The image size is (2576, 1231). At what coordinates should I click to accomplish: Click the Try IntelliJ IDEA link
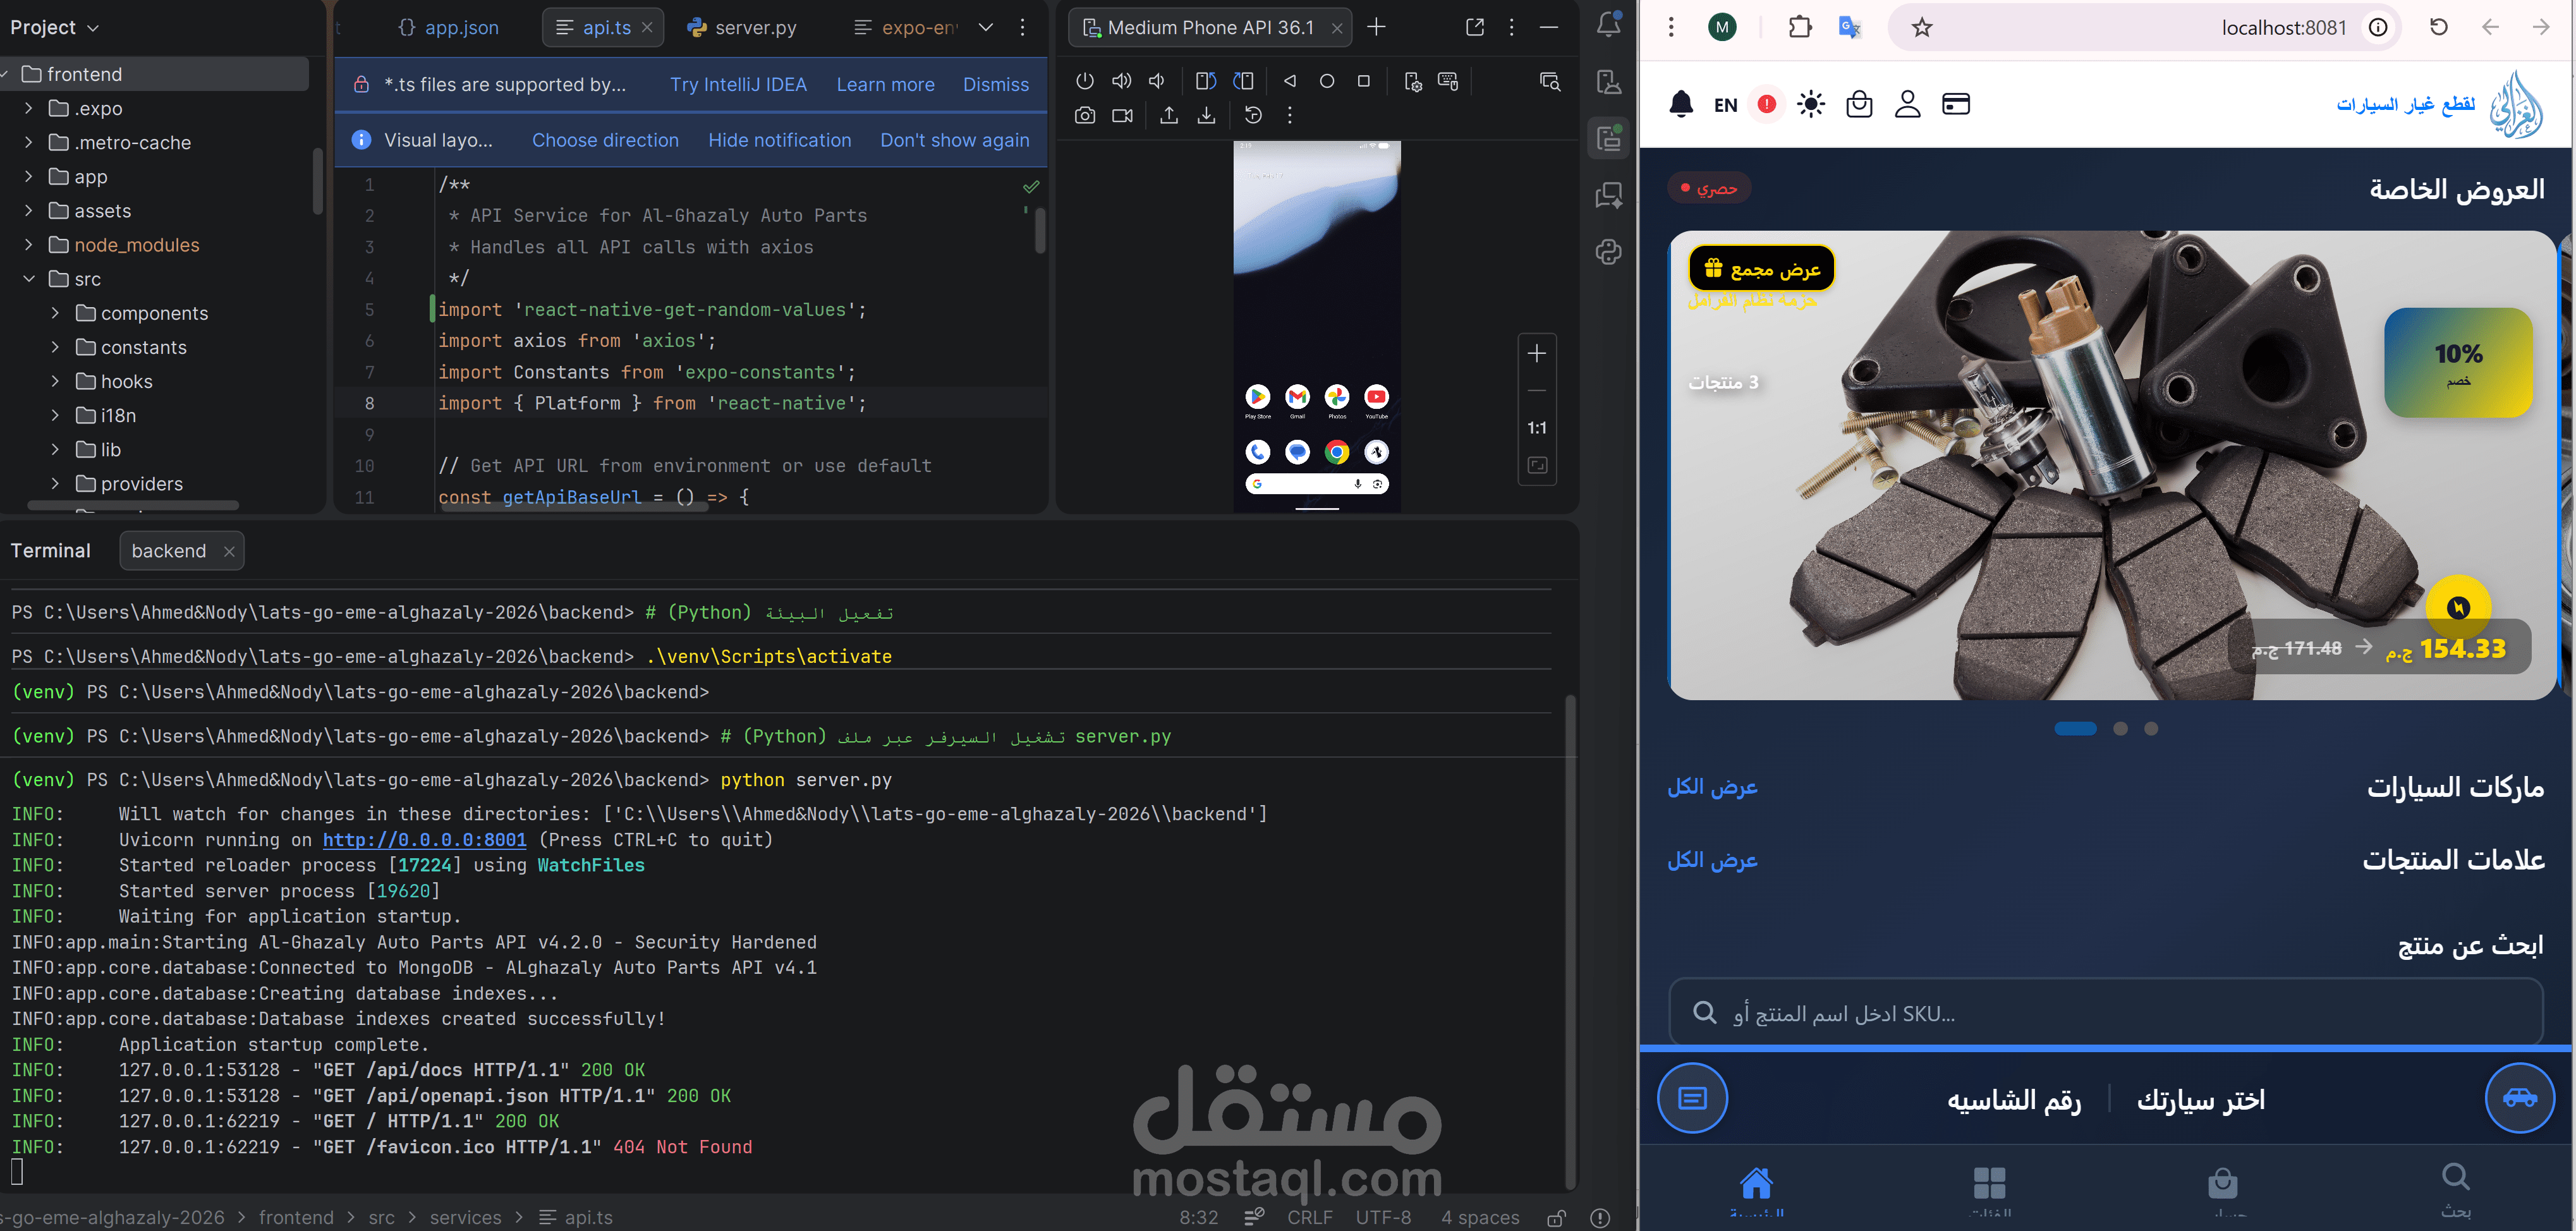[738, 85]
